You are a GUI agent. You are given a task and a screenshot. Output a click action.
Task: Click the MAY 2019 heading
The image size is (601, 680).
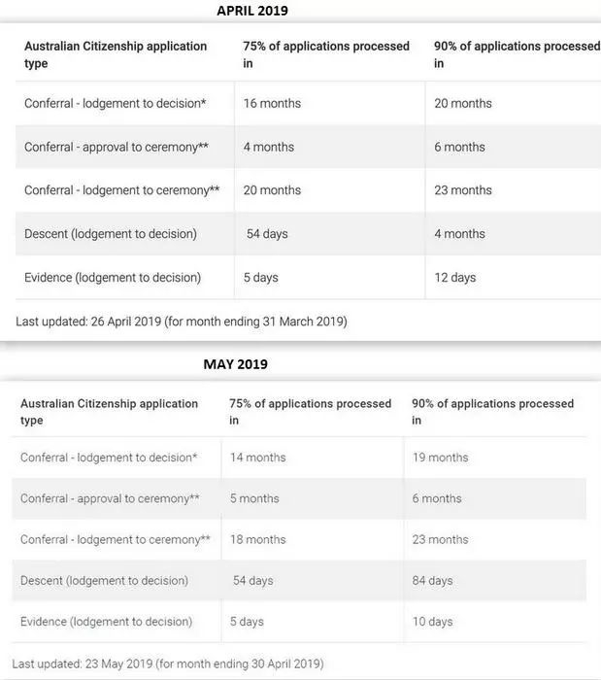point(235,364)
